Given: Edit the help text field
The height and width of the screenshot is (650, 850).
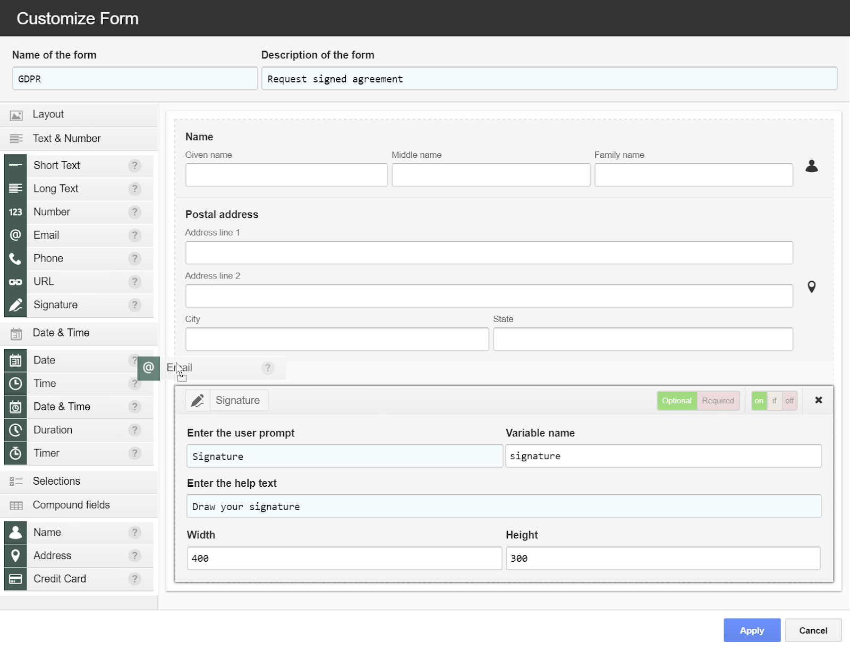Looking at the screenshot, I should [504, 507].
